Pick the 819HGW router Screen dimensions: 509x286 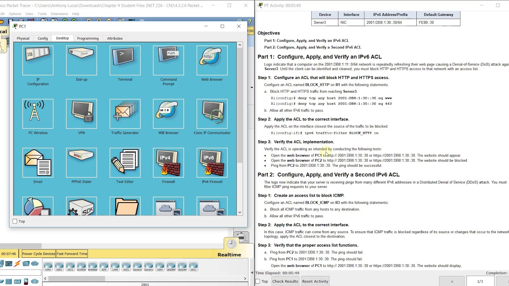coord(92,267)
